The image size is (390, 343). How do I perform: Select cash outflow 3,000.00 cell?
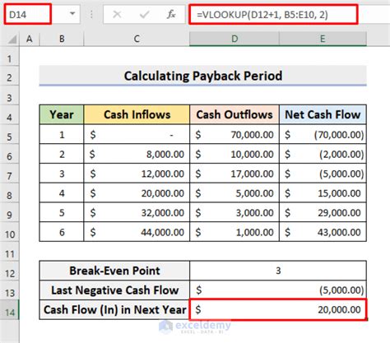[x=234, y=213]
